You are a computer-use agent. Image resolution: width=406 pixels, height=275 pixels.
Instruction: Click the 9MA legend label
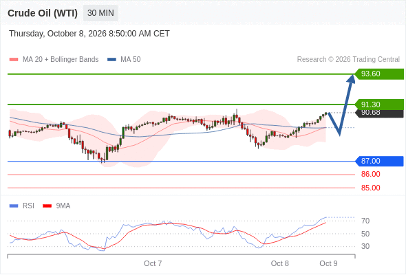[x=63, y=206]
